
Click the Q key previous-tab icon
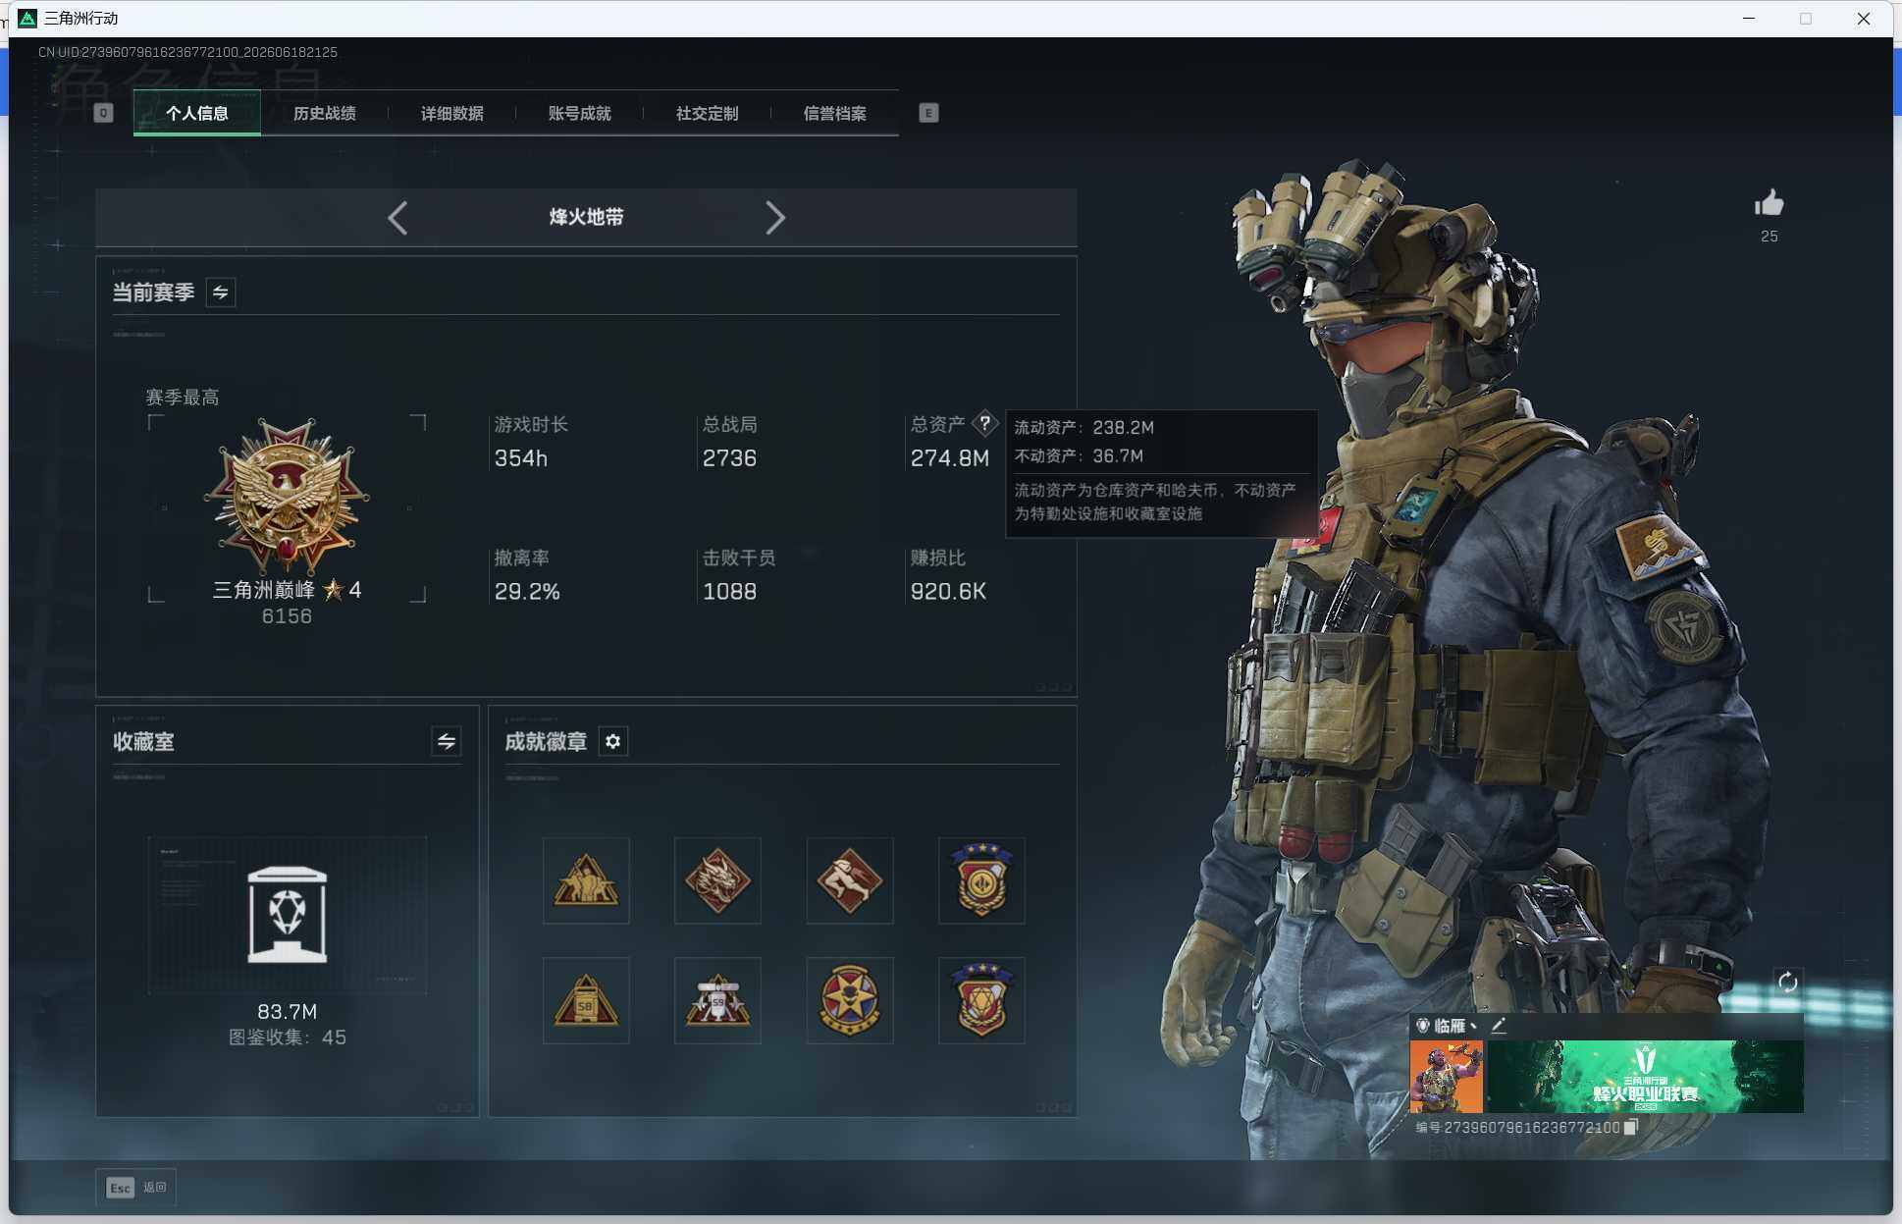tap(103, 113)
